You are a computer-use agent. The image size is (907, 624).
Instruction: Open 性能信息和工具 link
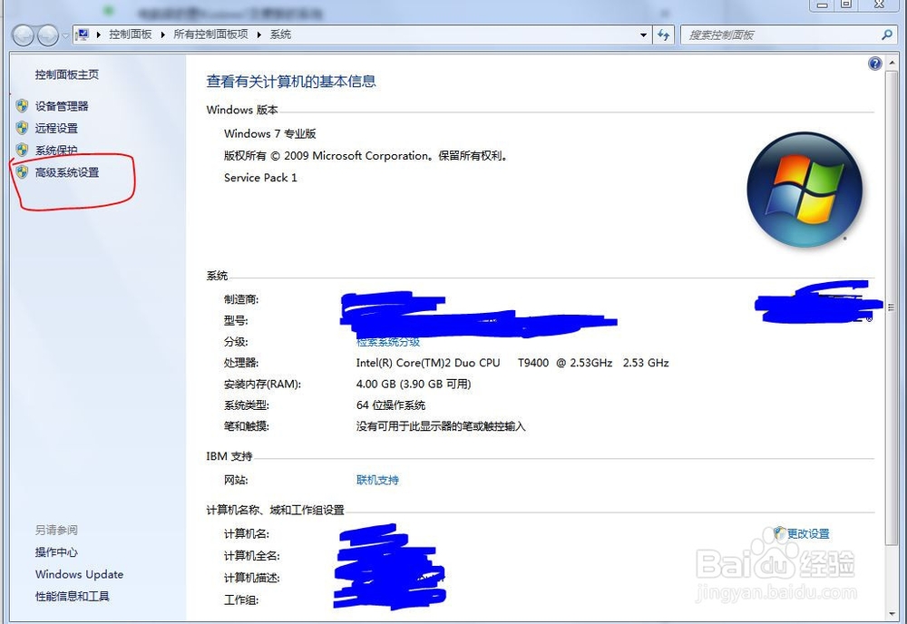[73, 596]
